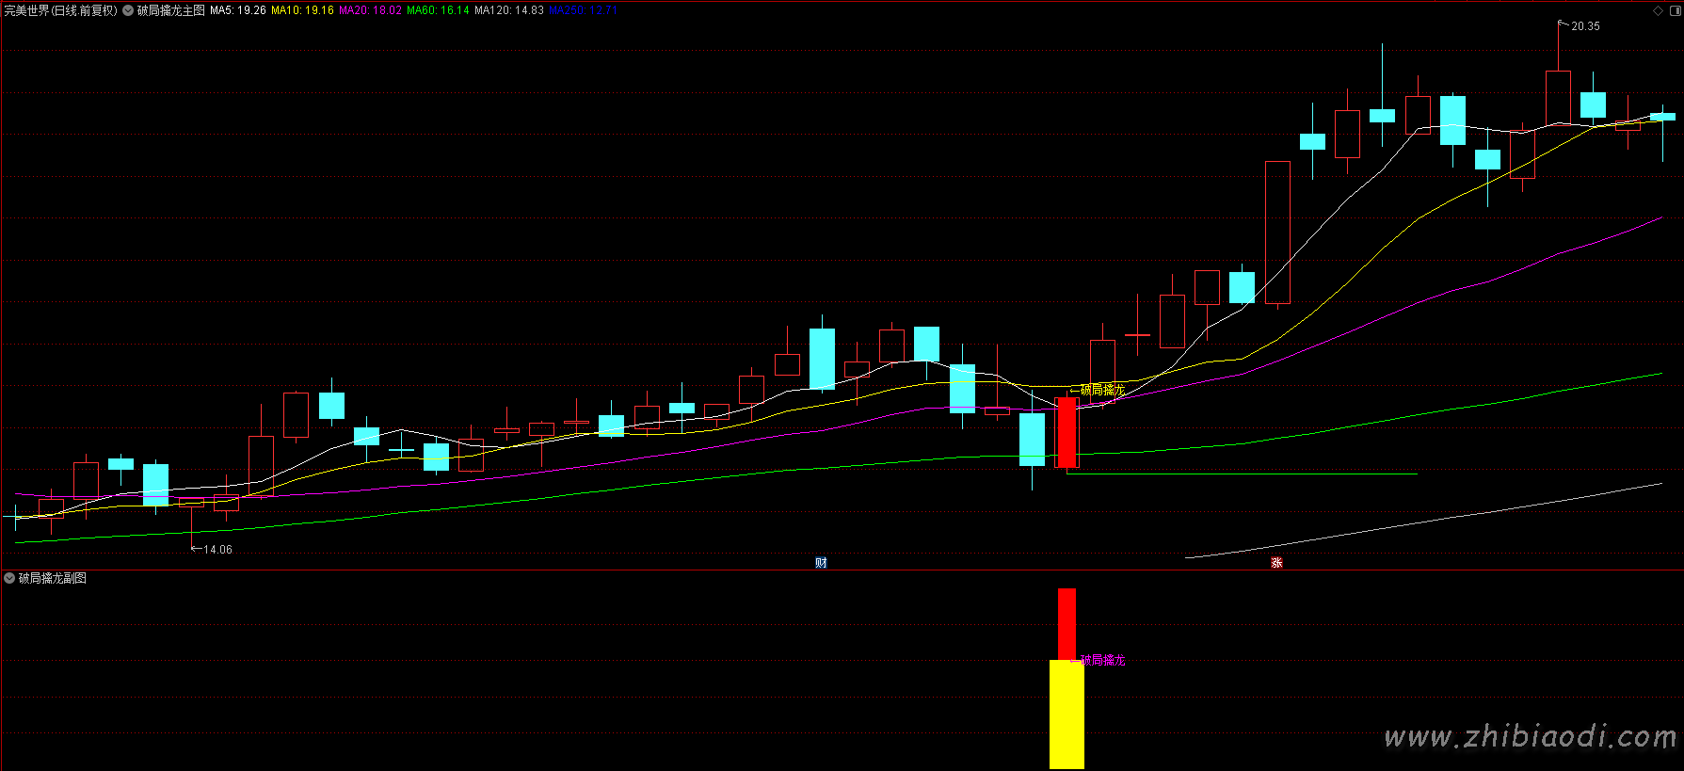Viewport: 1684px width, 771px height.
Task: Click the 14.06 low price arrow label
Action: click(x=217, y=550)
